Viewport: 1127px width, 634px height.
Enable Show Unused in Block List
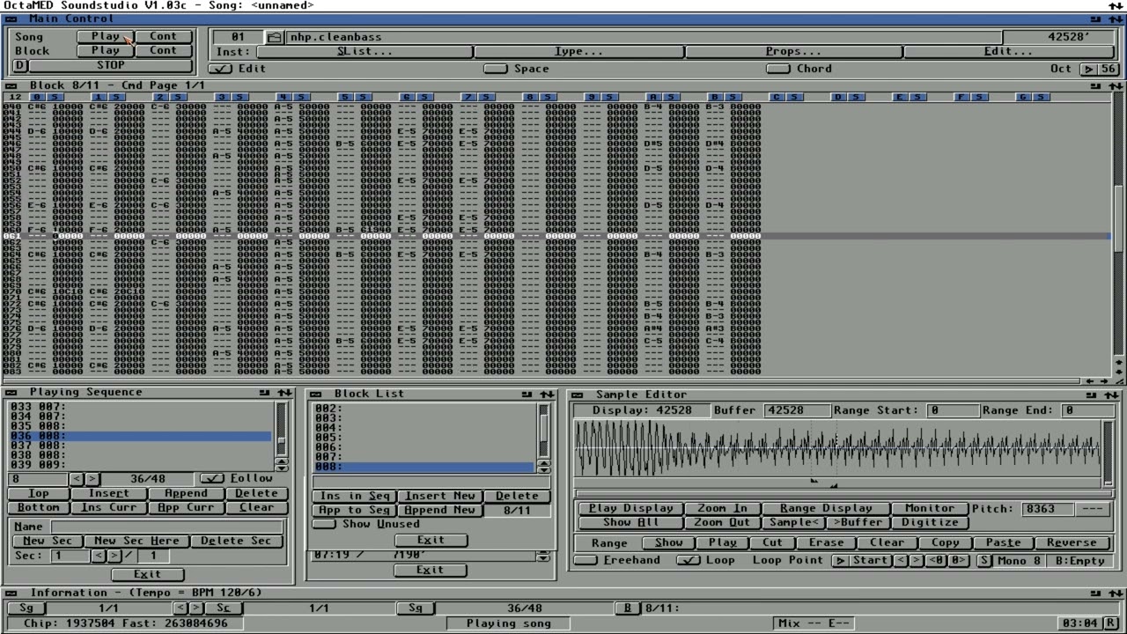[x=324, y=524]
